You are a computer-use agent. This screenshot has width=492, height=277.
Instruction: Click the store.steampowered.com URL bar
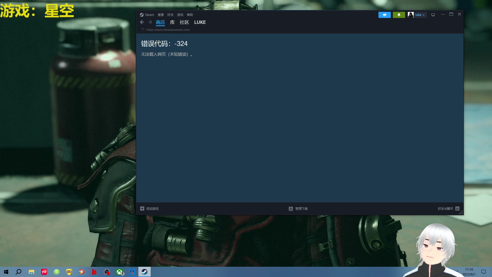[x=168, y=30]
